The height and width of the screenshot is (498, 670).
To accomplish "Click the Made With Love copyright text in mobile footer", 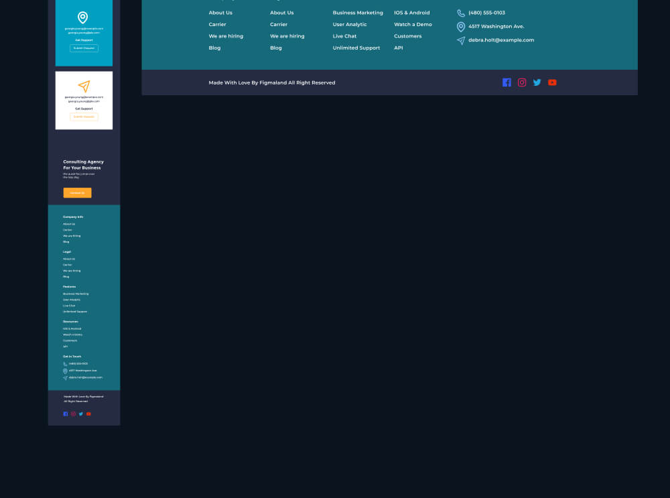I will [83, 399].
